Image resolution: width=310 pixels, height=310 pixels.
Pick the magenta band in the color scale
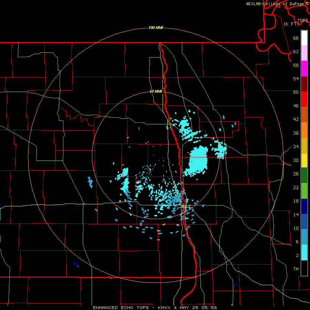coord(304,69)
